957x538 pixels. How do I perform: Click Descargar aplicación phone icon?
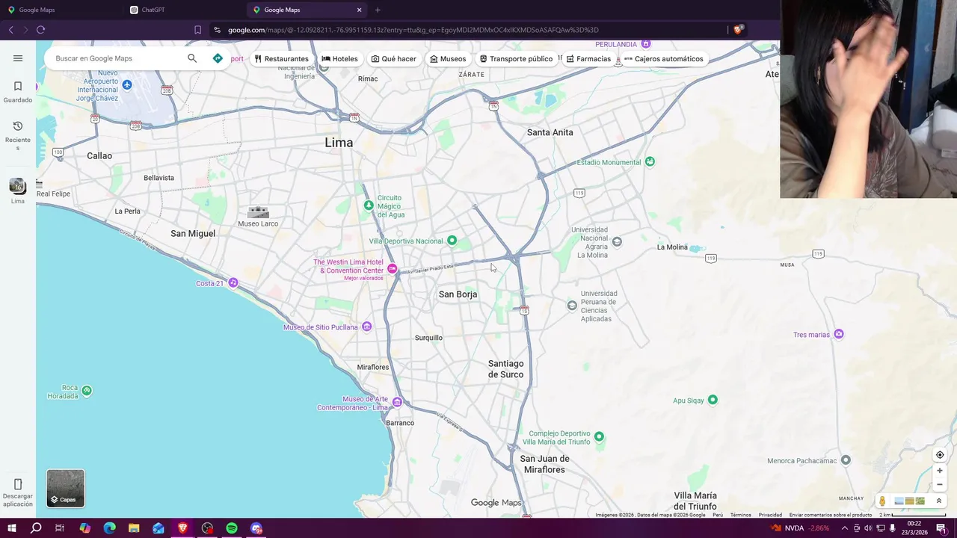coord(18,484)
